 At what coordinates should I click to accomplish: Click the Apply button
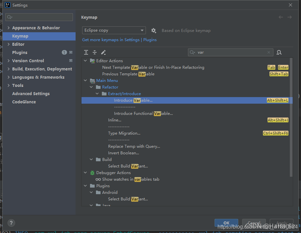tap(281, 223)
